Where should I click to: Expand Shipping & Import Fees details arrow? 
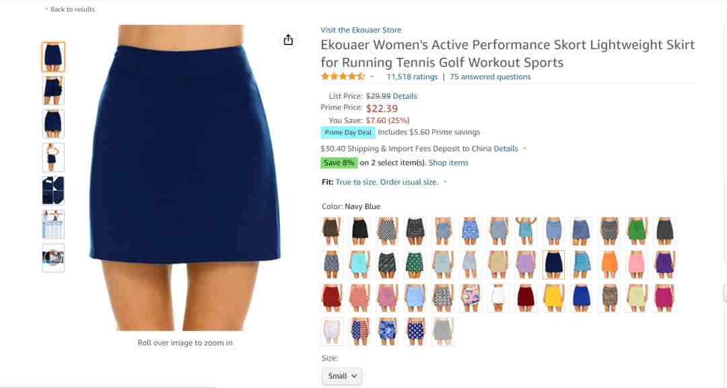[525, 149]
